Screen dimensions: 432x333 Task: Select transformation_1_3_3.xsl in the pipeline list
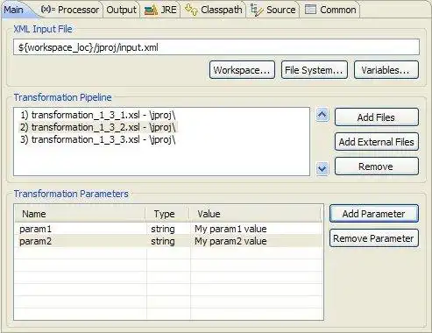click(98, 139)
